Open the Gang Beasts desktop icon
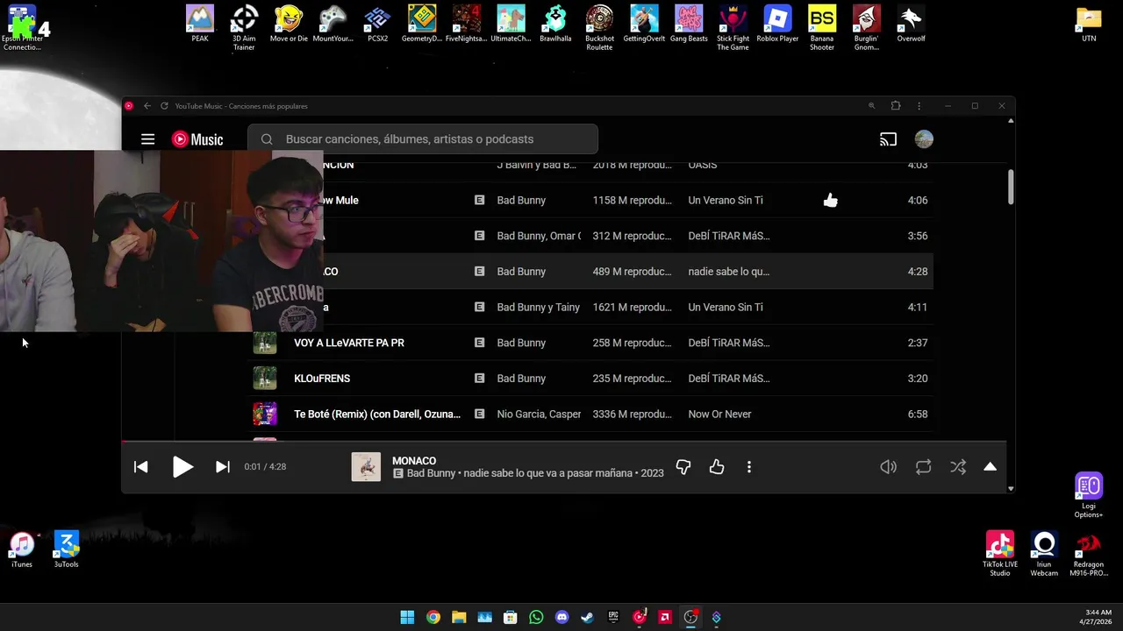Viewport: 1123px width, 631px height. click(689, 24)
